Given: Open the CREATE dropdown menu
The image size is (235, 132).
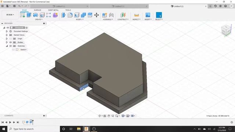Looking at the screenshot, I should (39, 19).
